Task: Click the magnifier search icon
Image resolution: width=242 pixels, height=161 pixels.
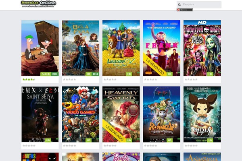Action: tap(179, 4)
